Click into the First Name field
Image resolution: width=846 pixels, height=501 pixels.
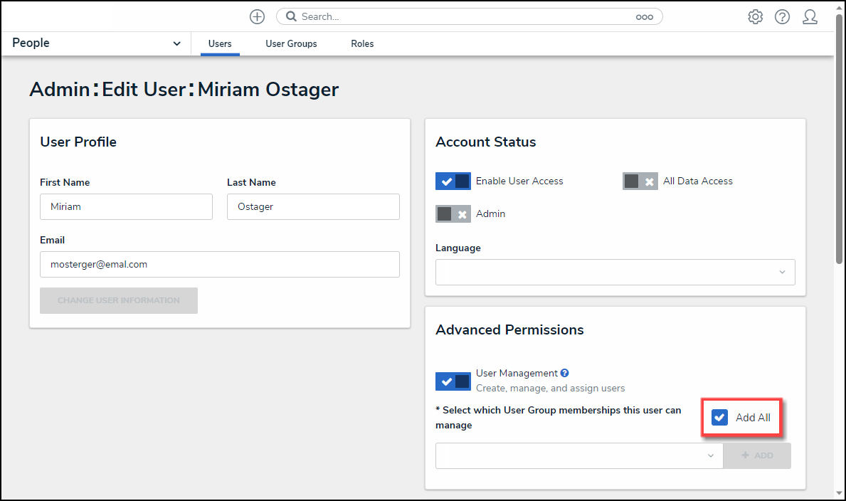coord(126,207)
